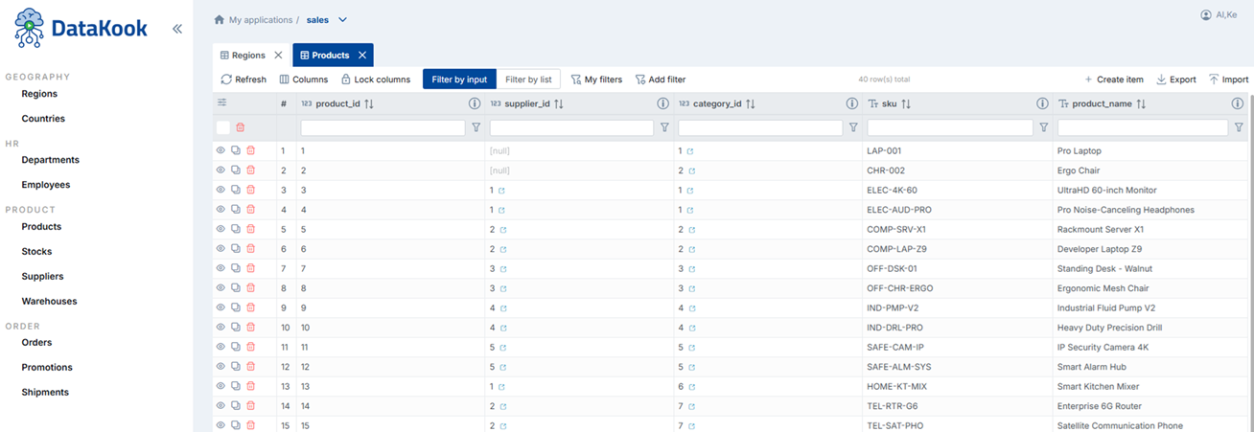Collapse the sidebar with the double chevron
This screenshot has width=1254, height=432.
tap(177, 29)
